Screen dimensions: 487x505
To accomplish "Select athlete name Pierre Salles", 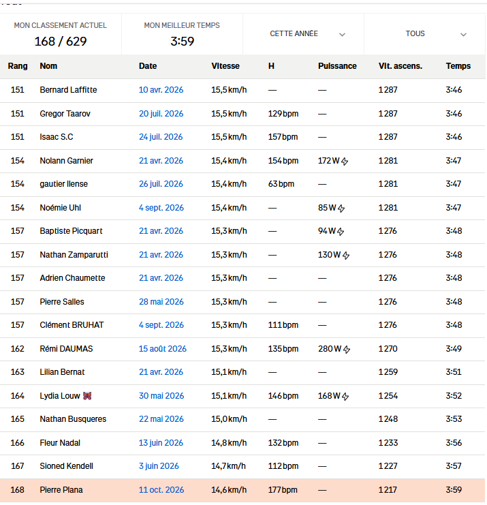I will pyautogui.click(x=62, y=302).
